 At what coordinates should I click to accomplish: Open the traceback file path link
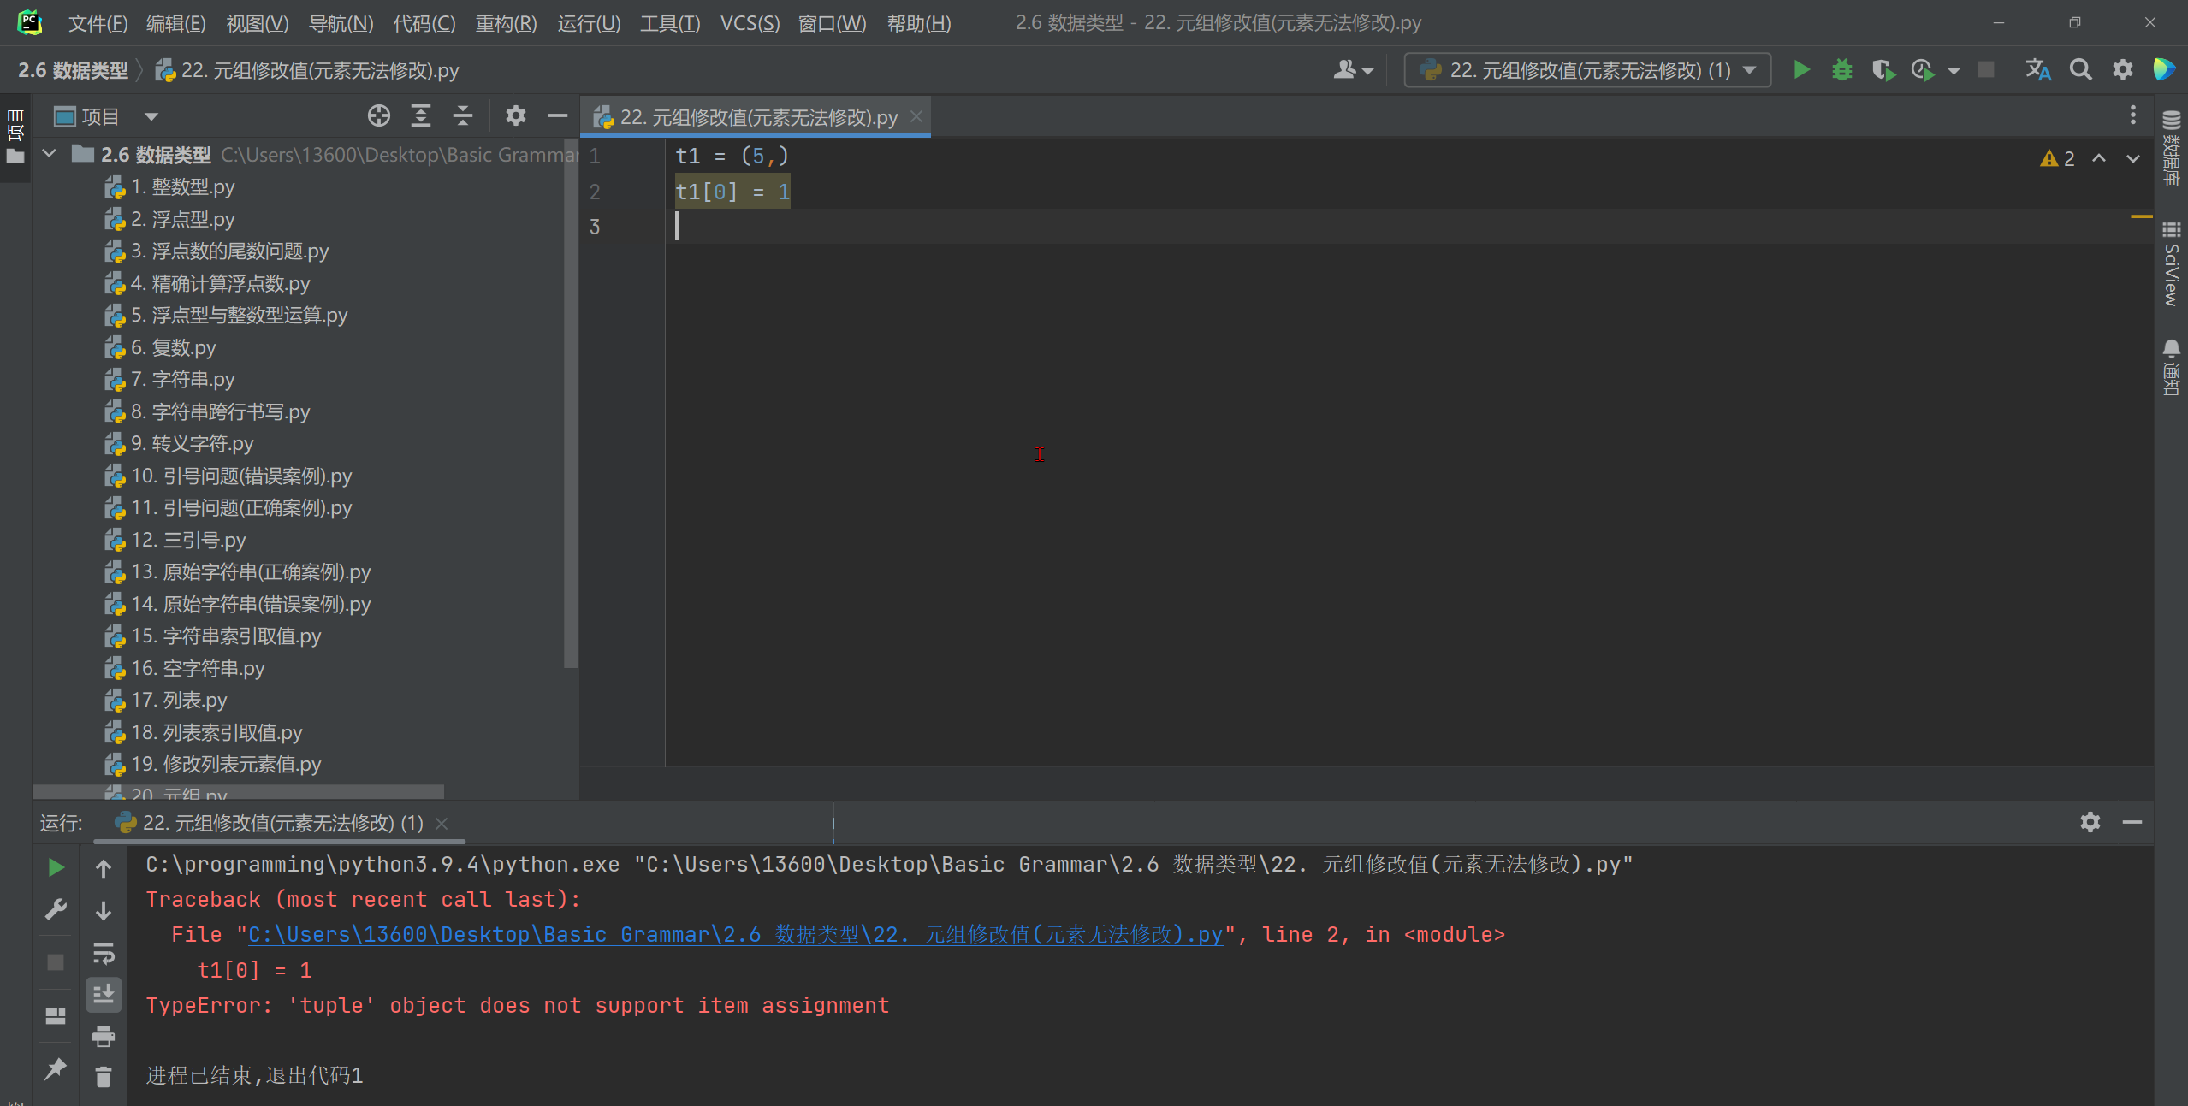click(x=735, y=935)
